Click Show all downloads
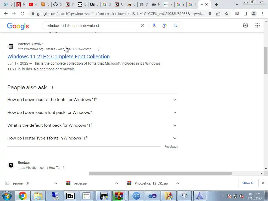This screenshot has height=201, width=268. point(248,183)
